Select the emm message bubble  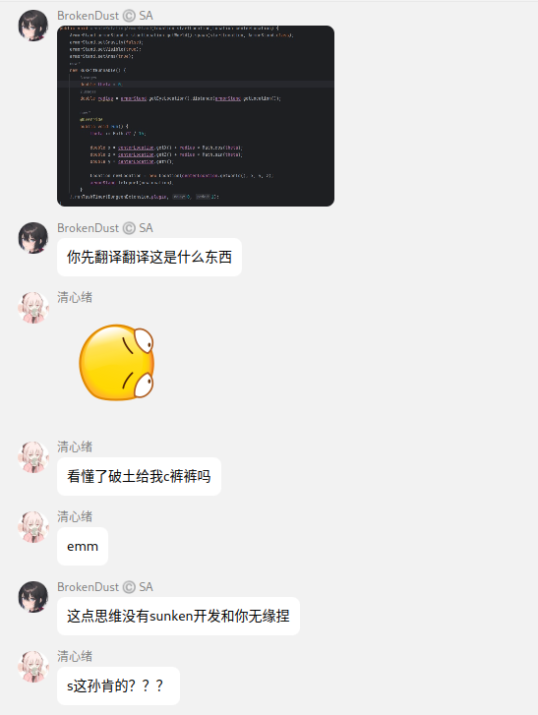click(x=83, y=546)
